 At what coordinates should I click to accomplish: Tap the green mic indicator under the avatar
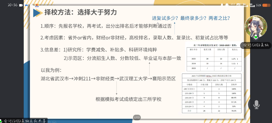pyautogui.click(x=256, y=37)
